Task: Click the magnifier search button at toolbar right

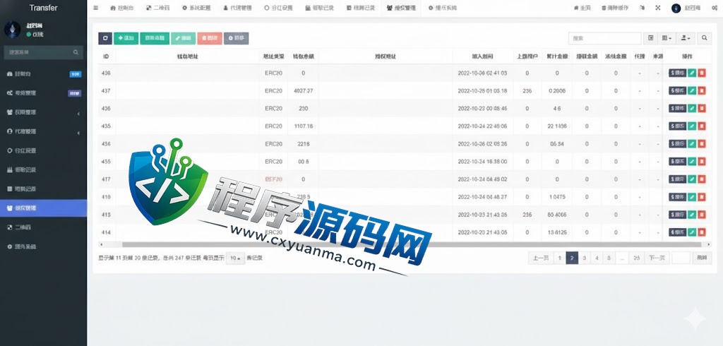Action: tap(704, 38)
